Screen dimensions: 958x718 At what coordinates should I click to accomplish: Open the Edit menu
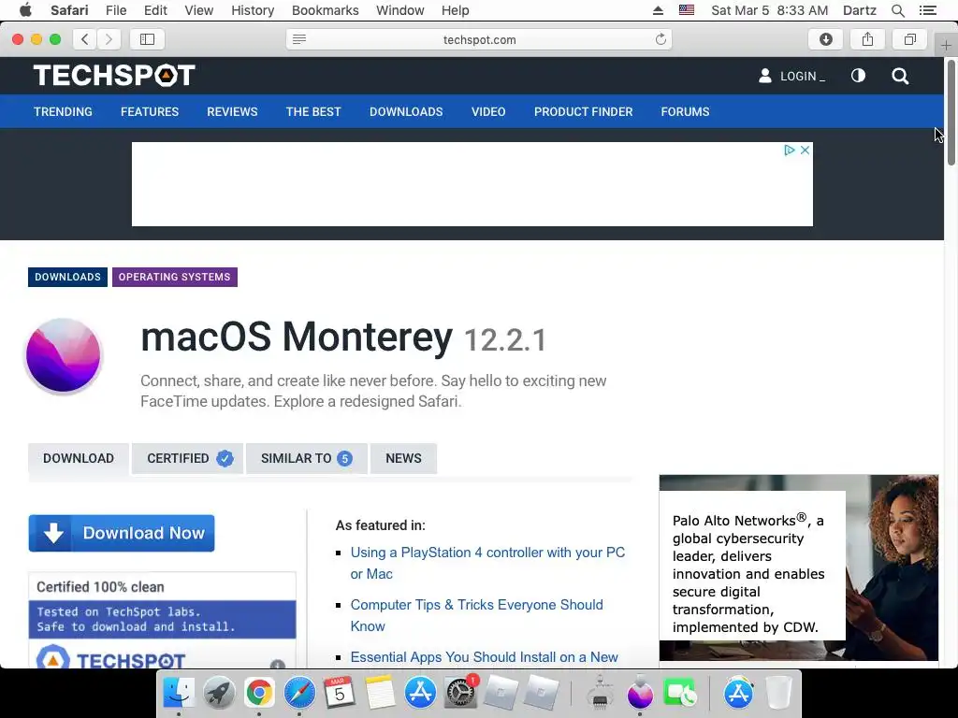(x=155, y=10)
